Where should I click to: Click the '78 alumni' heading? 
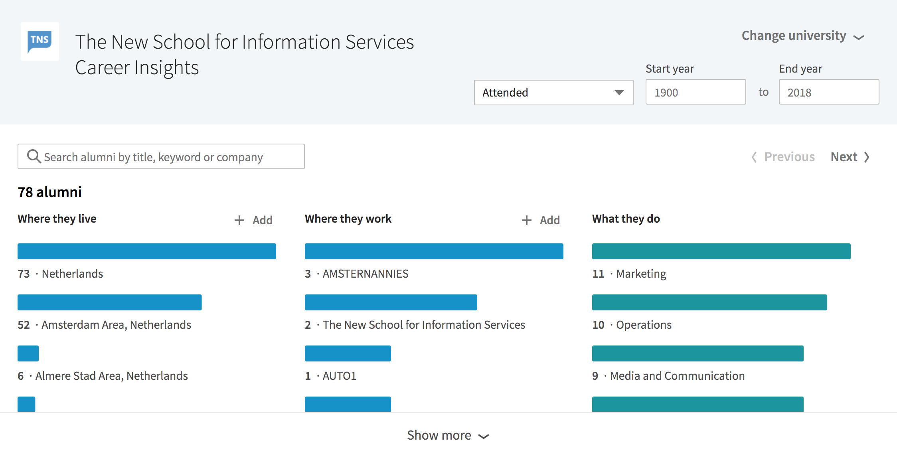click(x=50, y=192)
